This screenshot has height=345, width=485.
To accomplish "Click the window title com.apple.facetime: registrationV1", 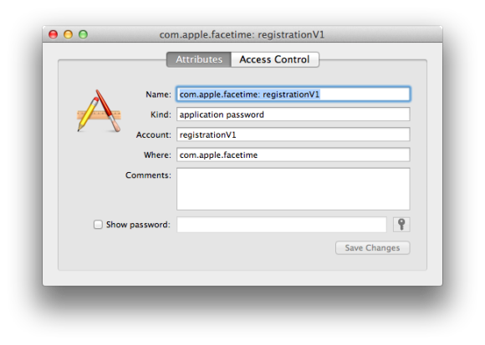I will coord(242,34).
